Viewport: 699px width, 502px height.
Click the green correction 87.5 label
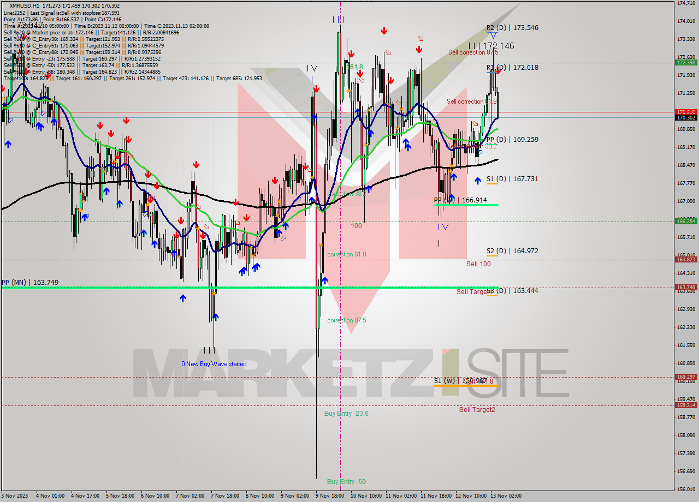[347, 320]
